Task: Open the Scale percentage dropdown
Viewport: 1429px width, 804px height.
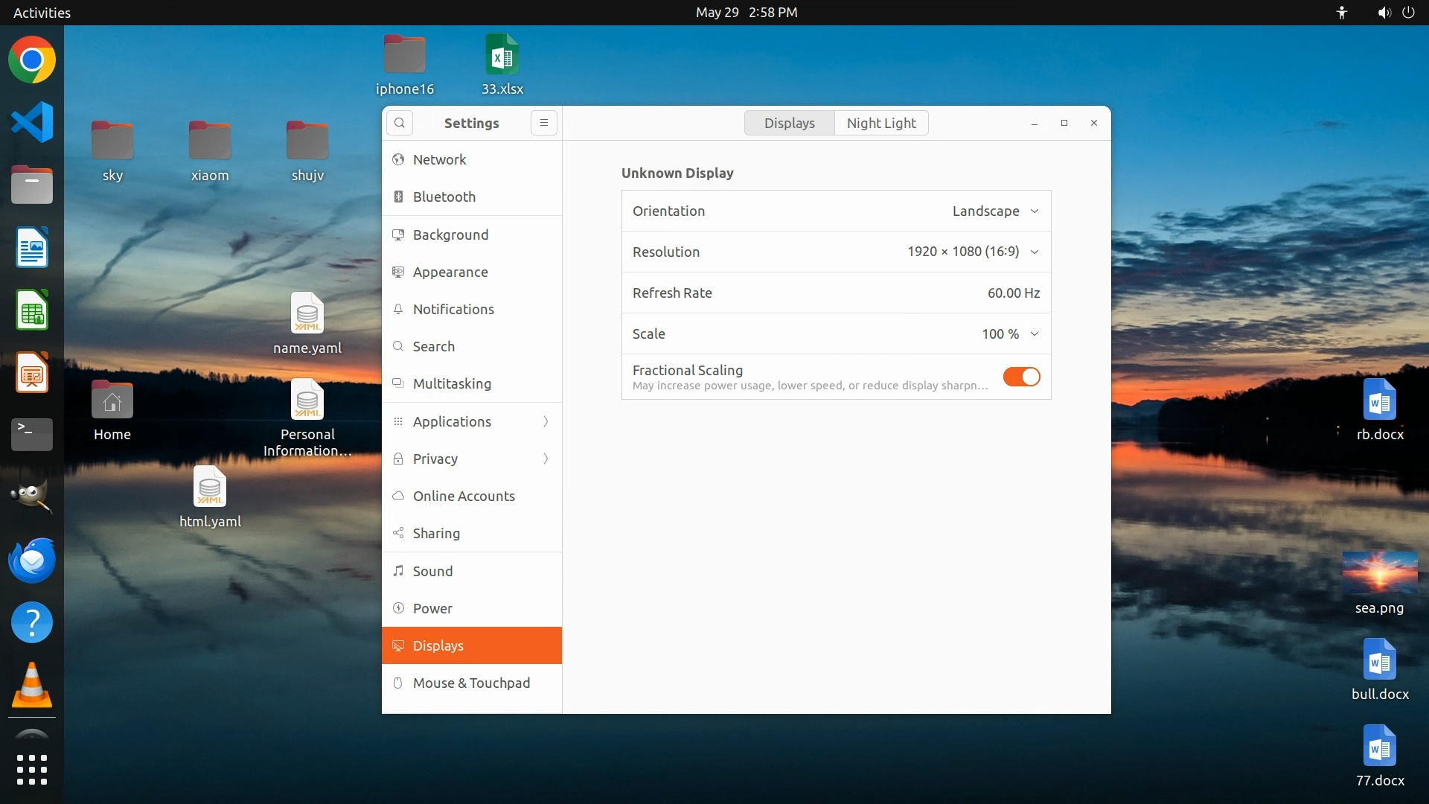Action: (x=1010, y=334)
